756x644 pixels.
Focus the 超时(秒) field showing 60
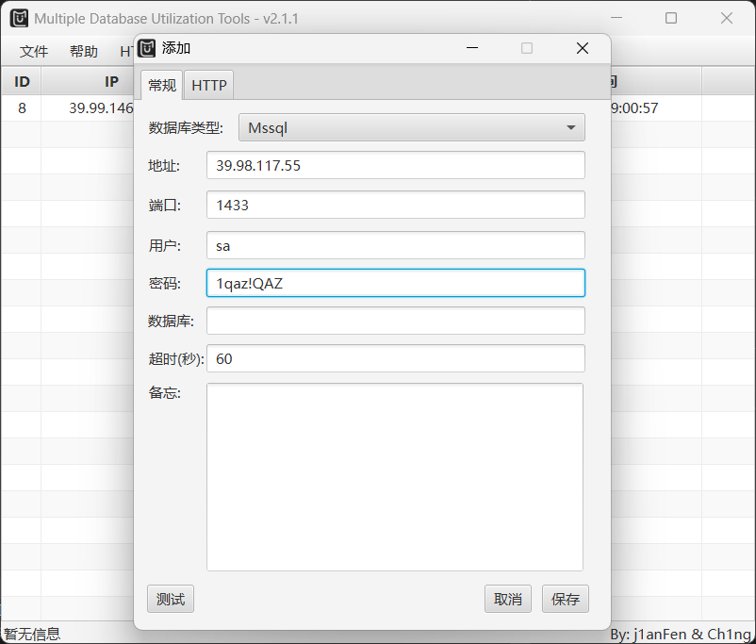395,358
